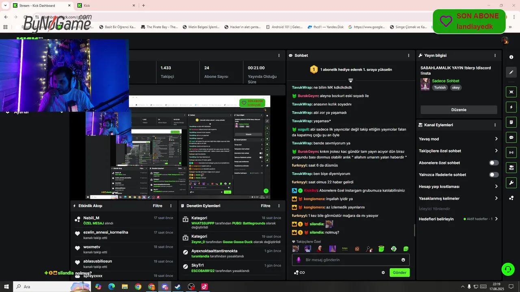Toggle the document moderation log icon
Viewport: 520px width, 292px height.
point(511,122)
